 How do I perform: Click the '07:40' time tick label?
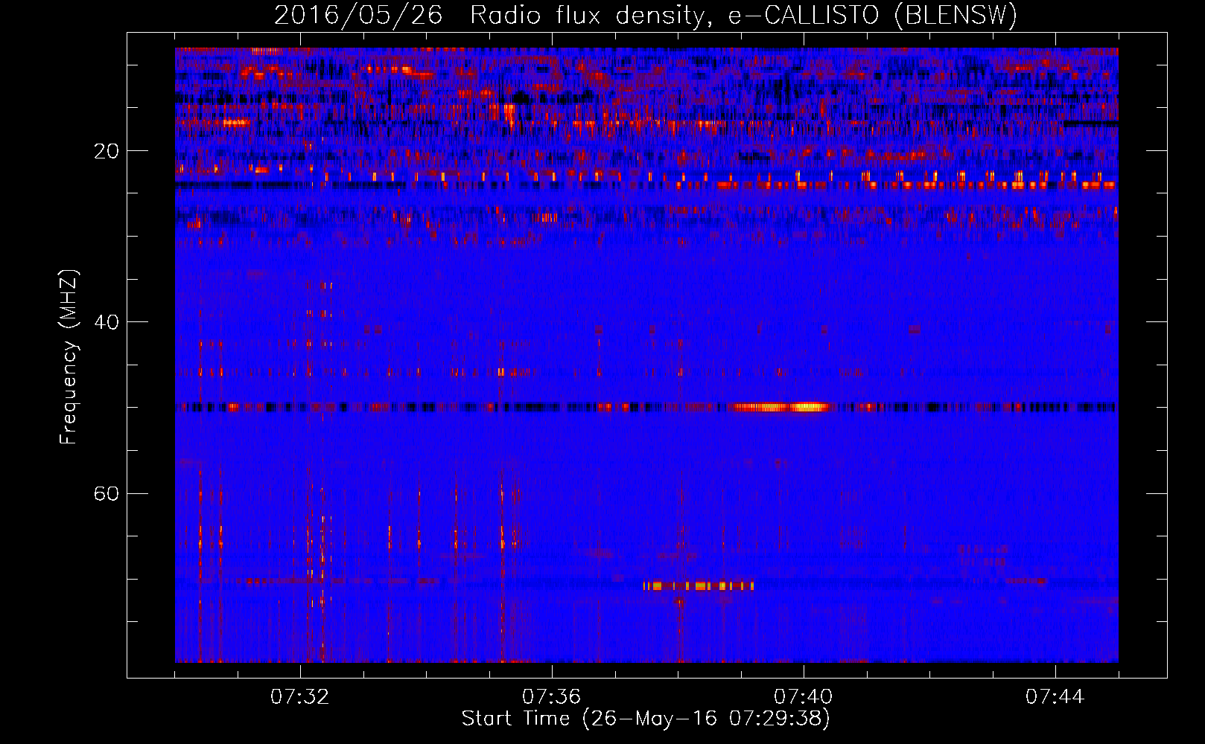tap(803, 697)
